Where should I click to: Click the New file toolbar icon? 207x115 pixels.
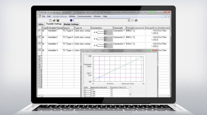click(x=50, y=20)
